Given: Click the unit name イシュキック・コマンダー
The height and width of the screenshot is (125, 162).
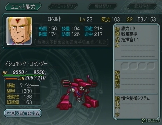Looking at the screenshot, I should pyautogui.click(x=26, y=64).
